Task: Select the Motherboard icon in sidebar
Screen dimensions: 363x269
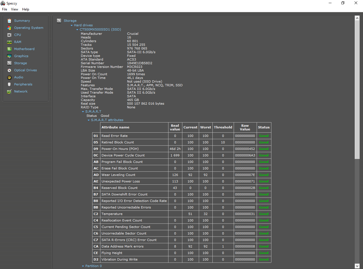Action: point(9,49)
